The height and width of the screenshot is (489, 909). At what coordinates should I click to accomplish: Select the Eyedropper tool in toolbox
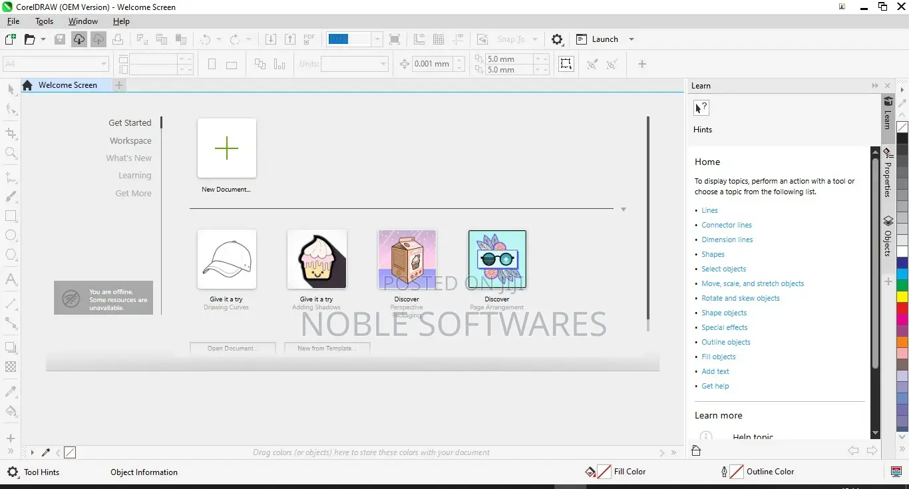(x=11, y=391)
